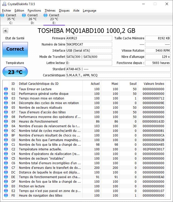Click status orb of attribute C6 row
173x202 pixels.
(x=6, y=163)
